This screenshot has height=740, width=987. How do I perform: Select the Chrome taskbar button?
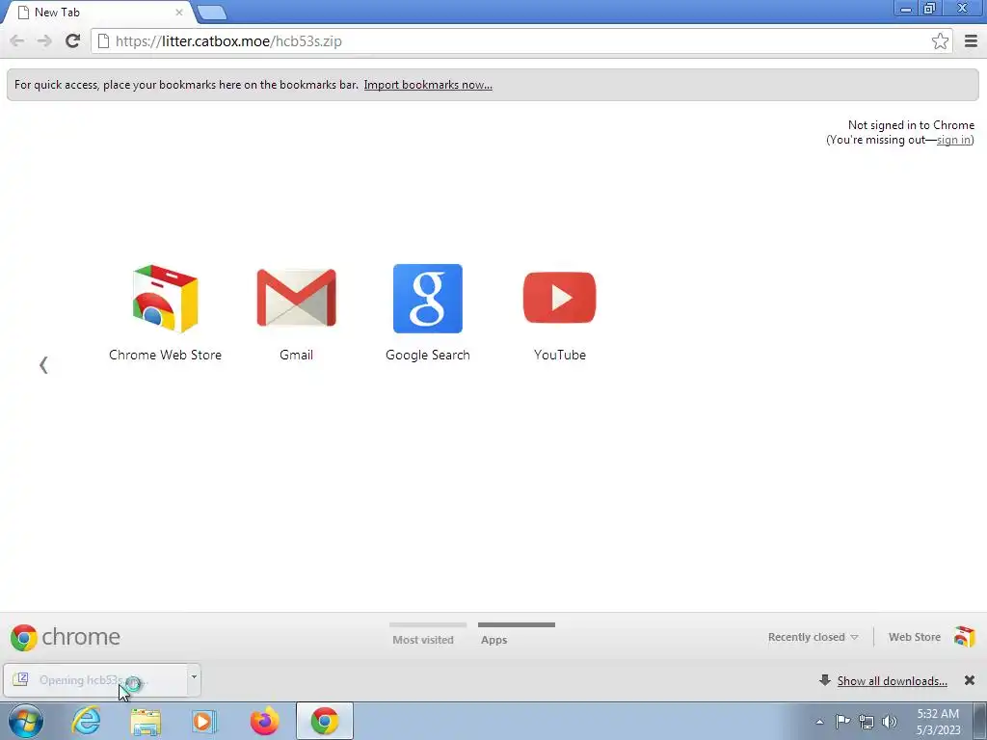click(325, 721)
